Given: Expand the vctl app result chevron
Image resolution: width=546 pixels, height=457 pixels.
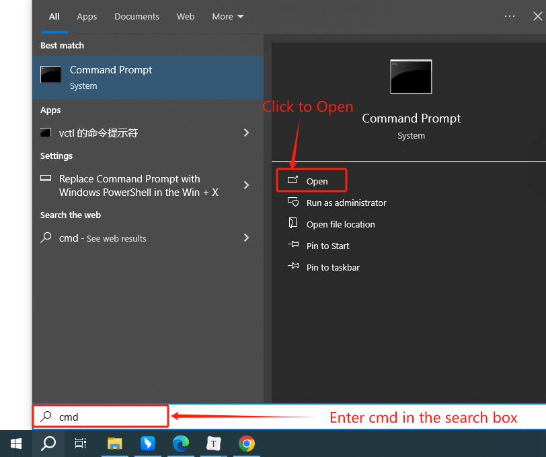Looking at the screenshot, I should (x=247, y=133).
